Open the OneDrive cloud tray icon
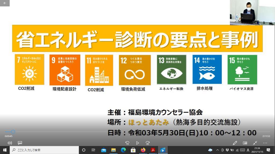Screen dimensions: 275x154 click(x=210, y=150)
